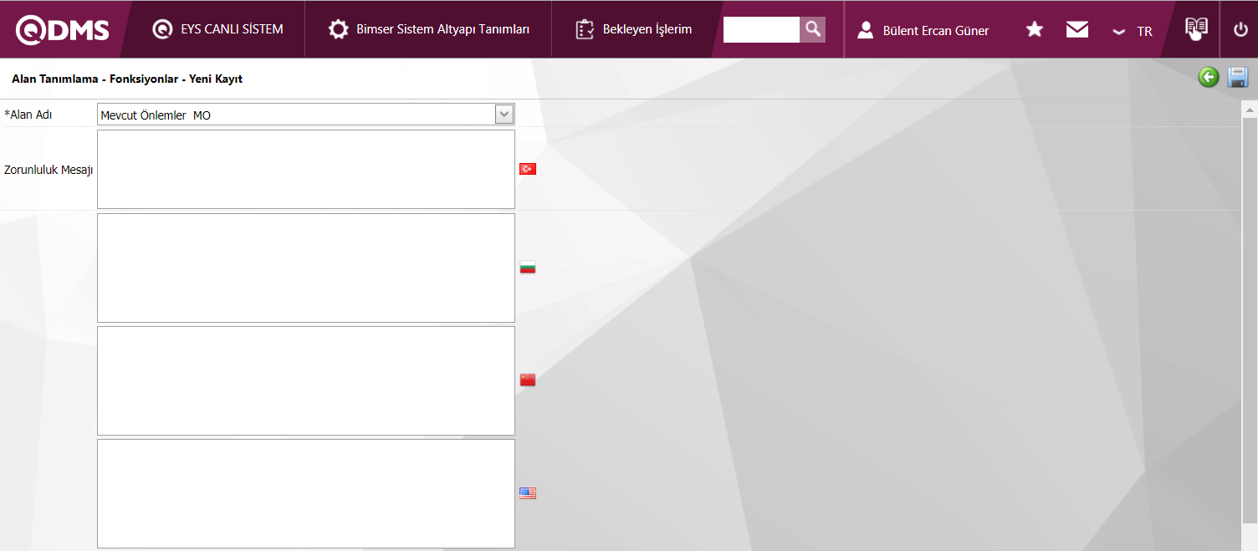Click the power logout icon
Screen dimensions: 1258x551
[1240, 30]
